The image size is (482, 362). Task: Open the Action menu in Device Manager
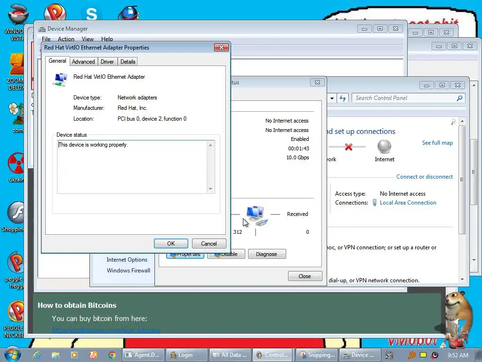(66, 39)
